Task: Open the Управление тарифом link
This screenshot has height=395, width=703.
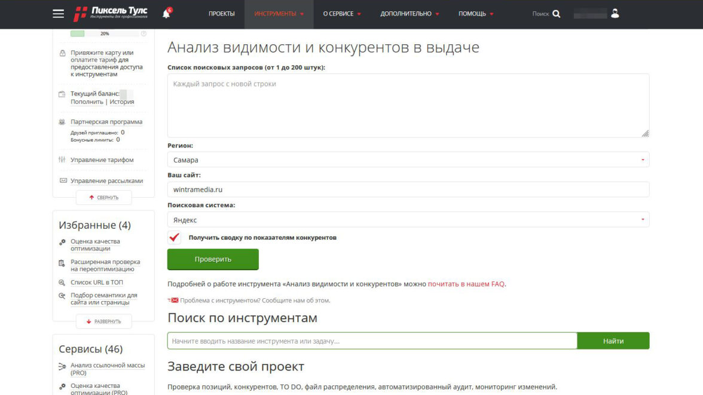Action: pos(102,160)
